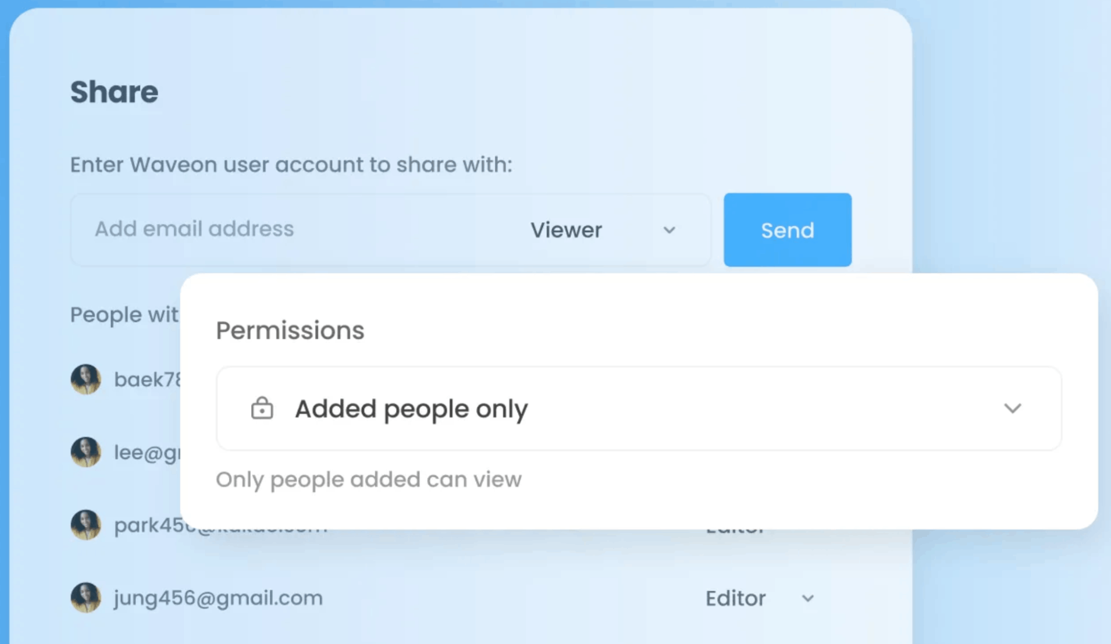
Task: Click the Permissions heading
Action: pos(290,330)
